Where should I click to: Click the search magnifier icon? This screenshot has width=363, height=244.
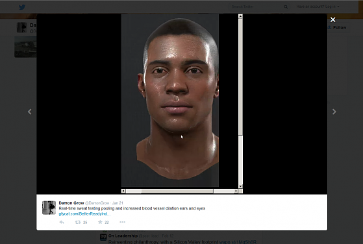[x=286, y=7]
